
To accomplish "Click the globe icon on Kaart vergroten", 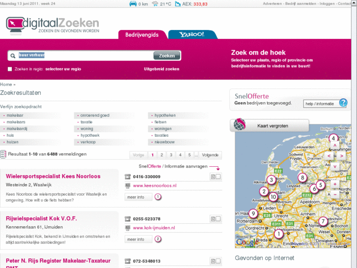I will 240,124.
